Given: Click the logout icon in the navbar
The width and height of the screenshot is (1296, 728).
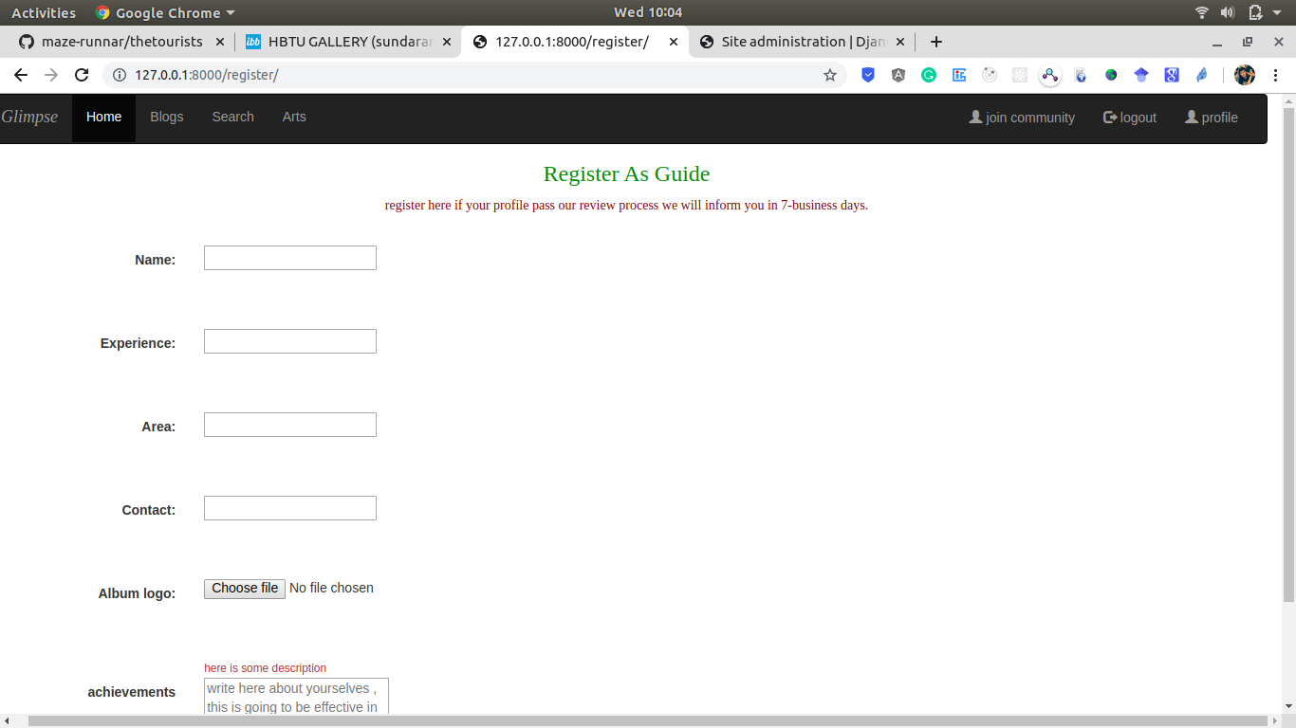Looking at the screenshot, I should pyautogui.click(x=1108, y=117).
